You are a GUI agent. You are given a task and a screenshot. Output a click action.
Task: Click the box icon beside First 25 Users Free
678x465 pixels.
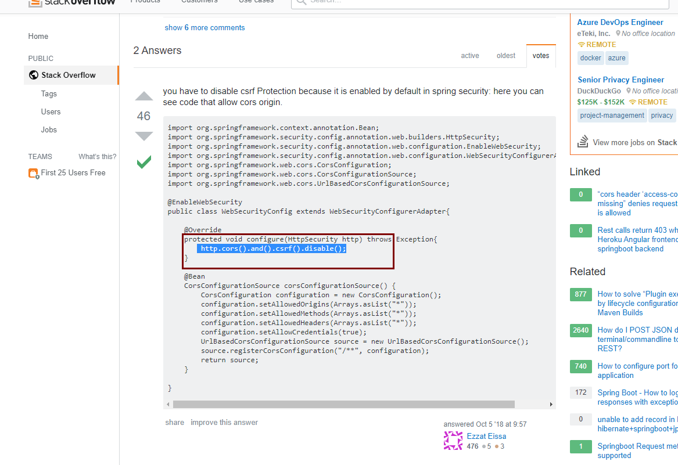click(x=33, y=172)
